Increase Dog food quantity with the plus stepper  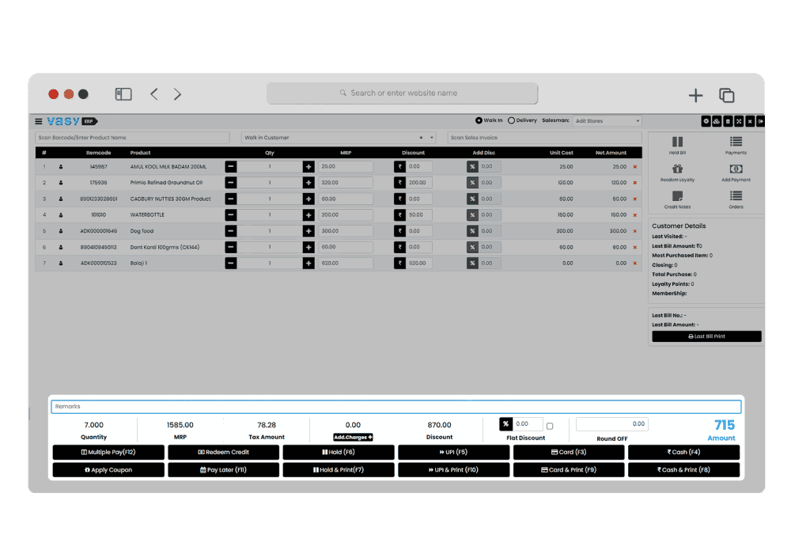pos(308,230)
